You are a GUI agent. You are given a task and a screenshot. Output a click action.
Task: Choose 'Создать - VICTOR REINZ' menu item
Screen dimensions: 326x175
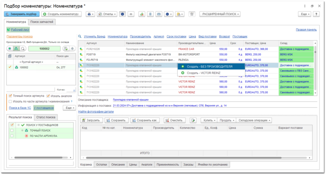pyautogui.click(x=211, y=73)
